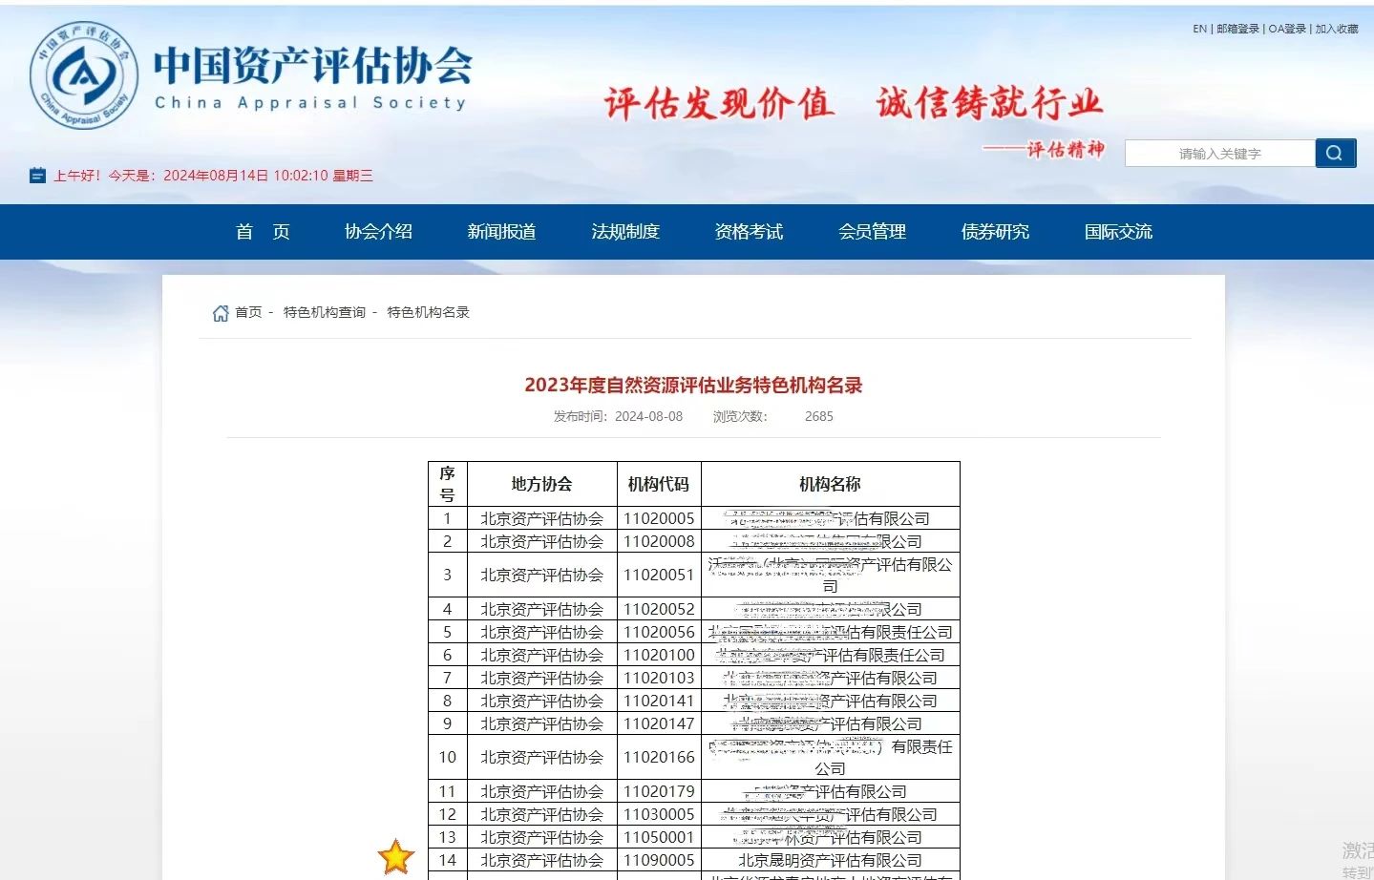
Task: Switch language via EN link
Action: coord(1199,29)
